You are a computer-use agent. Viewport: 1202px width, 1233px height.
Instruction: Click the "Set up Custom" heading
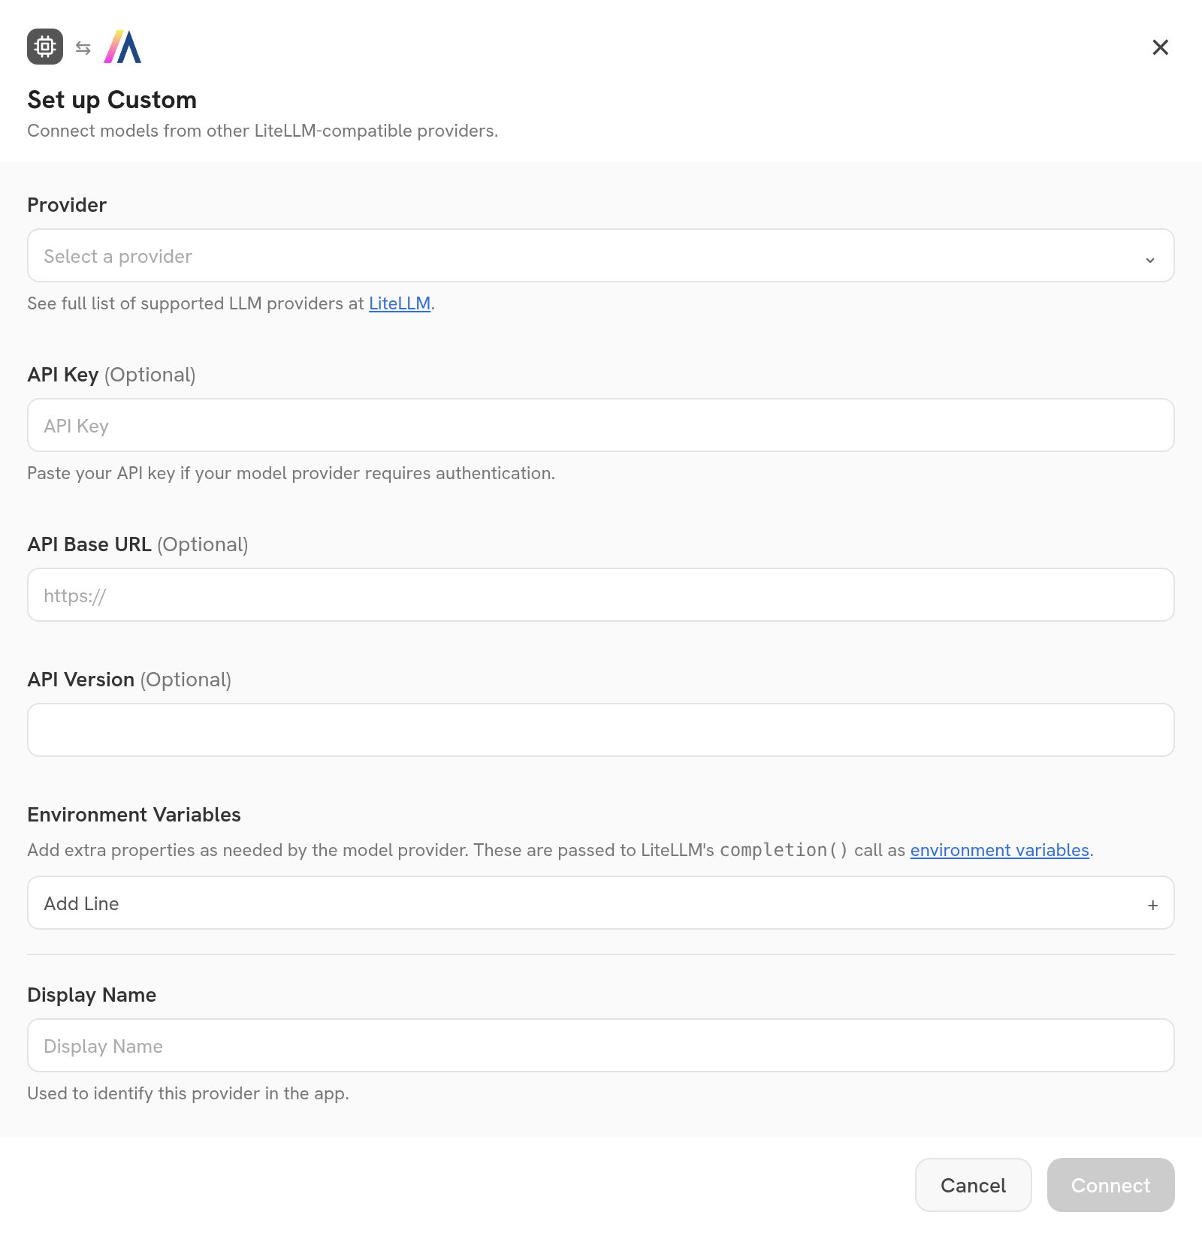pos(112,100)
